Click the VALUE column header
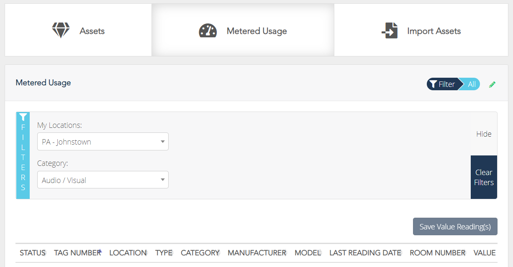513x267 pixels. coord(485,253)
